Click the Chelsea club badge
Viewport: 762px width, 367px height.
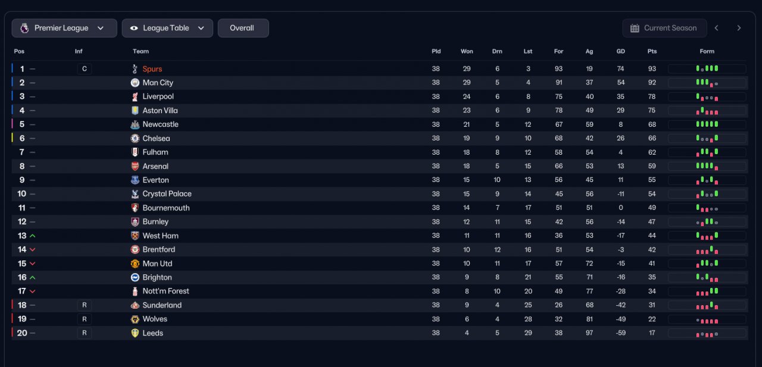tap(135, 139)
